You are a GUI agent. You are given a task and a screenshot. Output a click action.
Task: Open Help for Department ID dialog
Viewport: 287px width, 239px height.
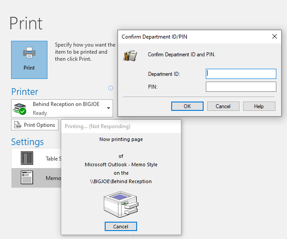259,106
